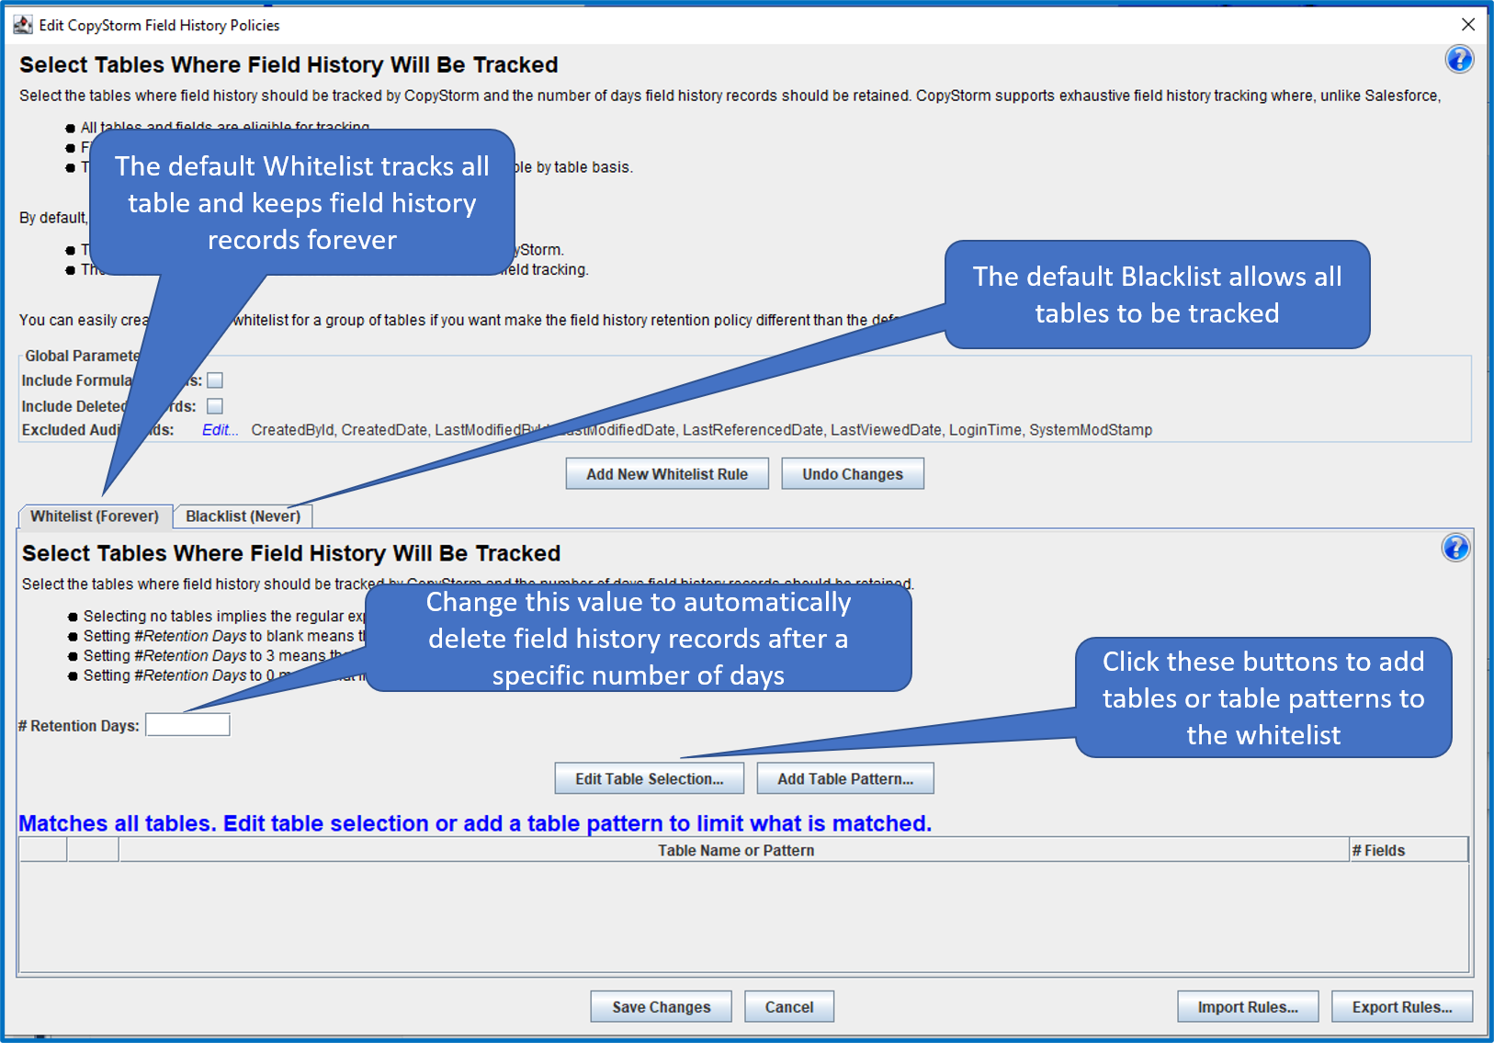Focus the Retention Days input field
This screenshot has height=1043, width=1494.
[187, 725]
